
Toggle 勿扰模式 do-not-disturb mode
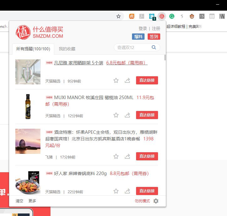point(142,201)
